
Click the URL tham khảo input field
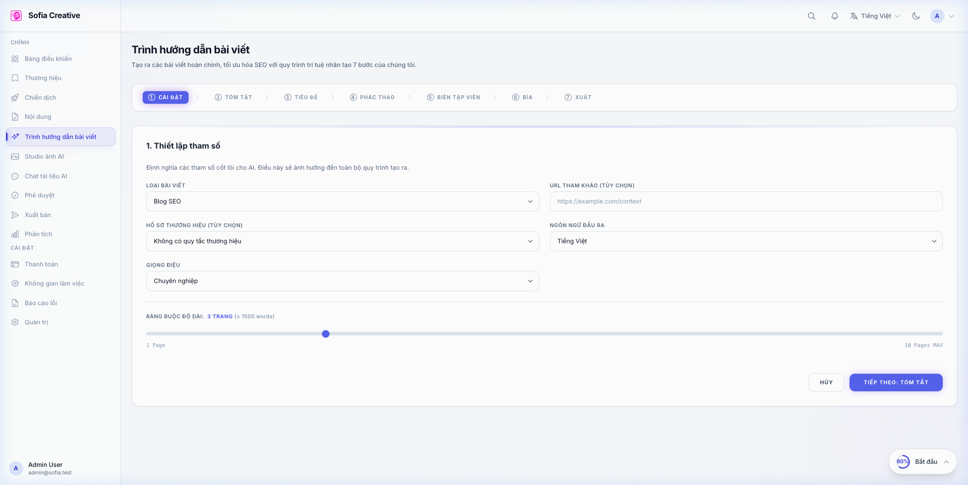pyautogui.click(x=746, y=201)
